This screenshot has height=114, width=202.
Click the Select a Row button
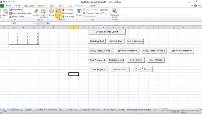(116, 41)
